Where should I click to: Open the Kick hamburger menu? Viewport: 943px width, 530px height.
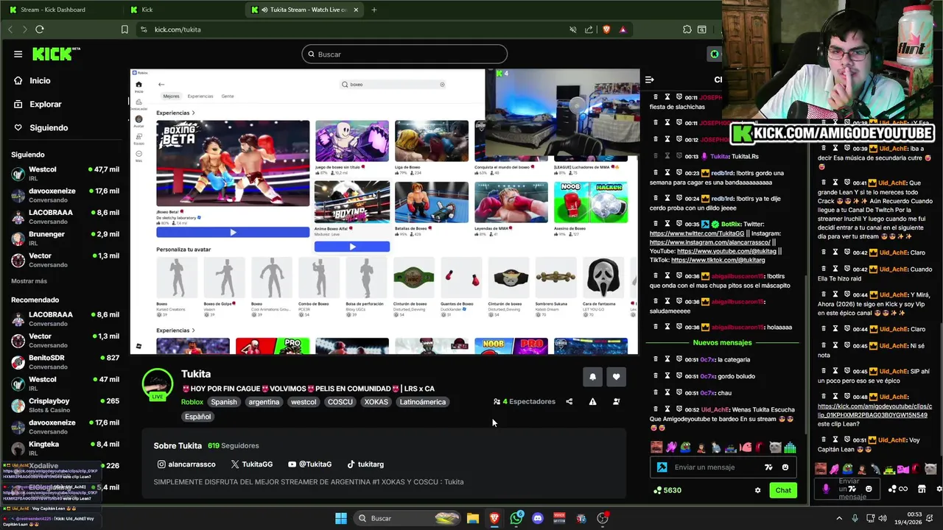coord(18,54)
